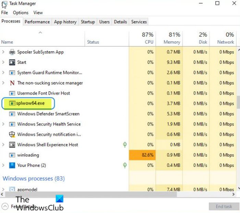The width and height of the screenshot is (240, 213).
Task: Click the Windows processes (83) group header
Action: pyautogui.click(x=34, y=179)
